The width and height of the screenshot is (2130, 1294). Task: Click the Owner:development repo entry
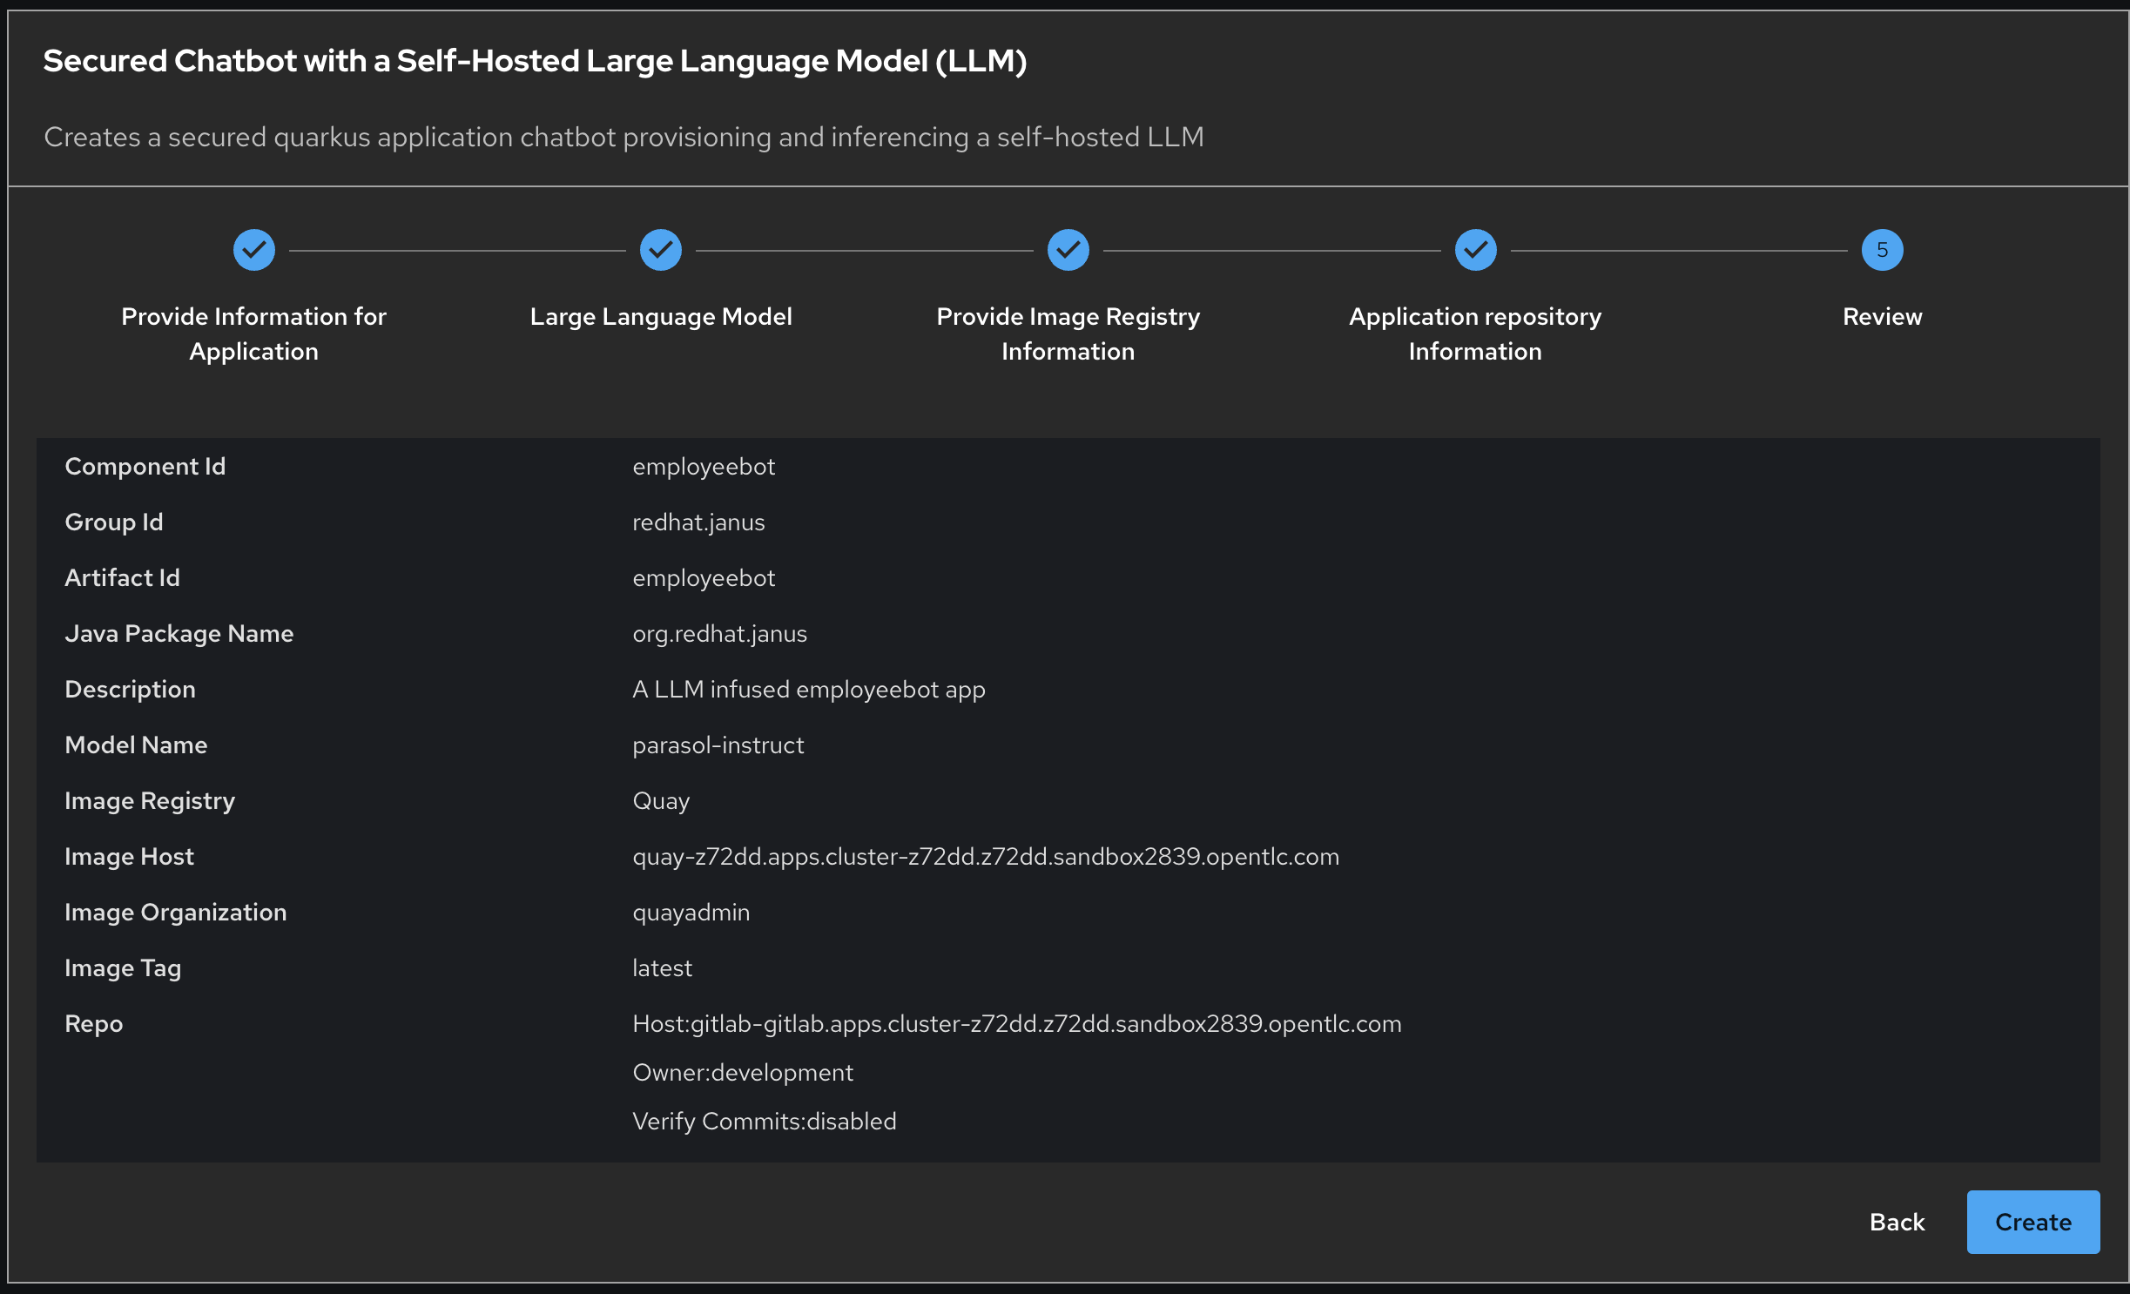(743, 1073)
